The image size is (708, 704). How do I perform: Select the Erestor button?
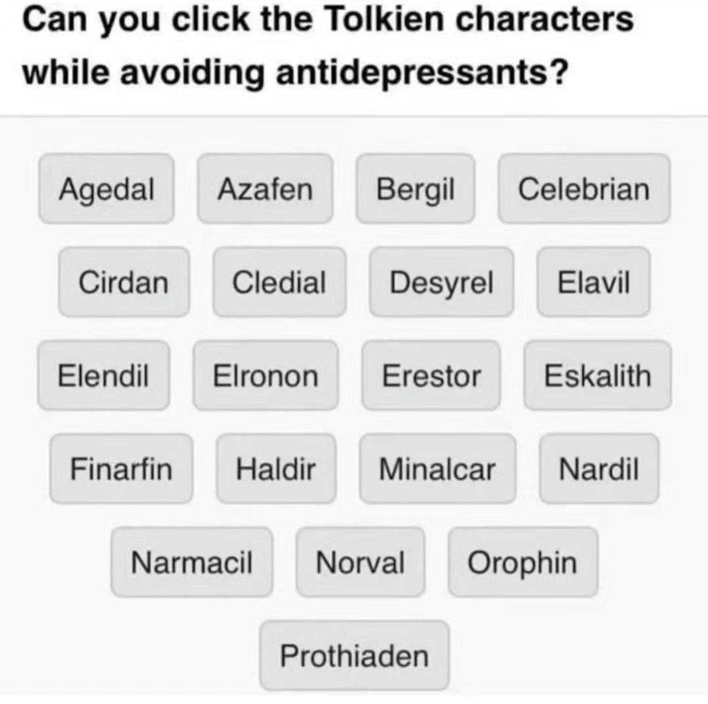pyautogui.click(x=431, y=375)
